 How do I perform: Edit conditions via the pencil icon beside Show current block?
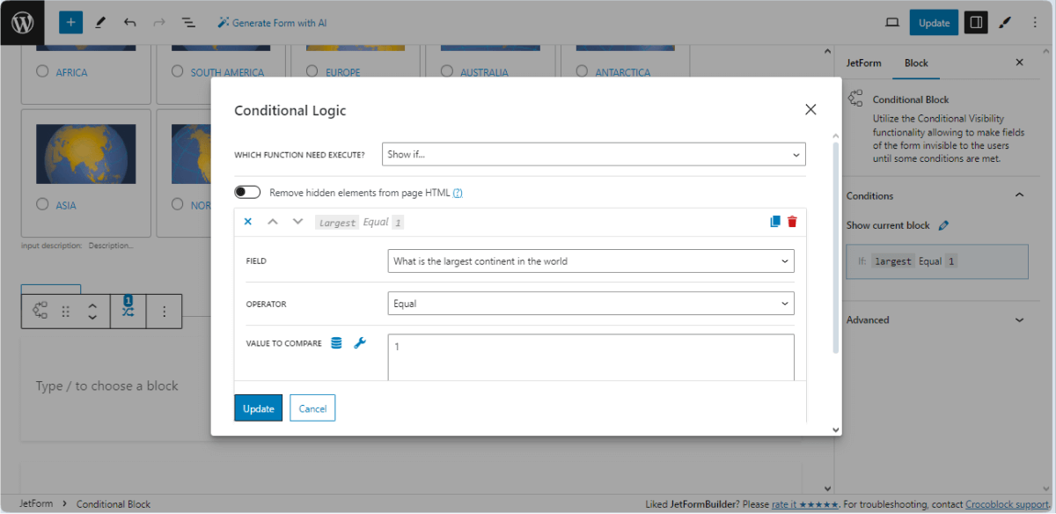[944, 224]
